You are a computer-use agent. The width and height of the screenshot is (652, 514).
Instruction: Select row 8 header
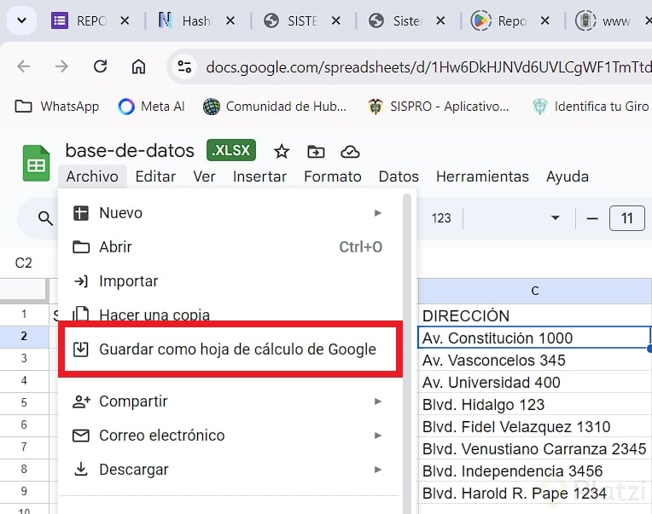[x=24, y=469]
